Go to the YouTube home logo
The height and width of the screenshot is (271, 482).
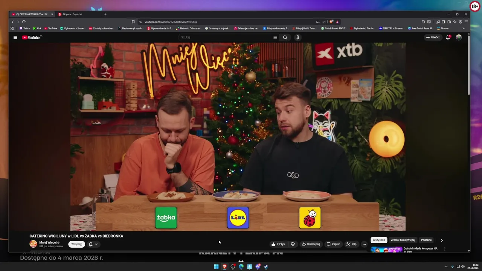tap(31, 37)
